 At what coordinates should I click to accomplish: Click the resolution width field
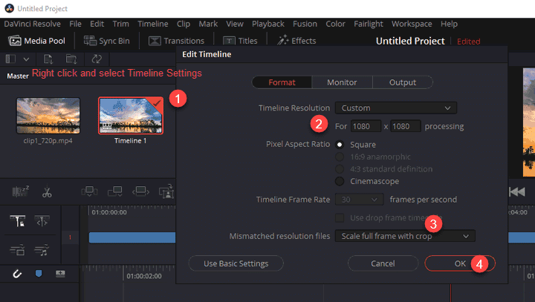[x=366, y=126]
